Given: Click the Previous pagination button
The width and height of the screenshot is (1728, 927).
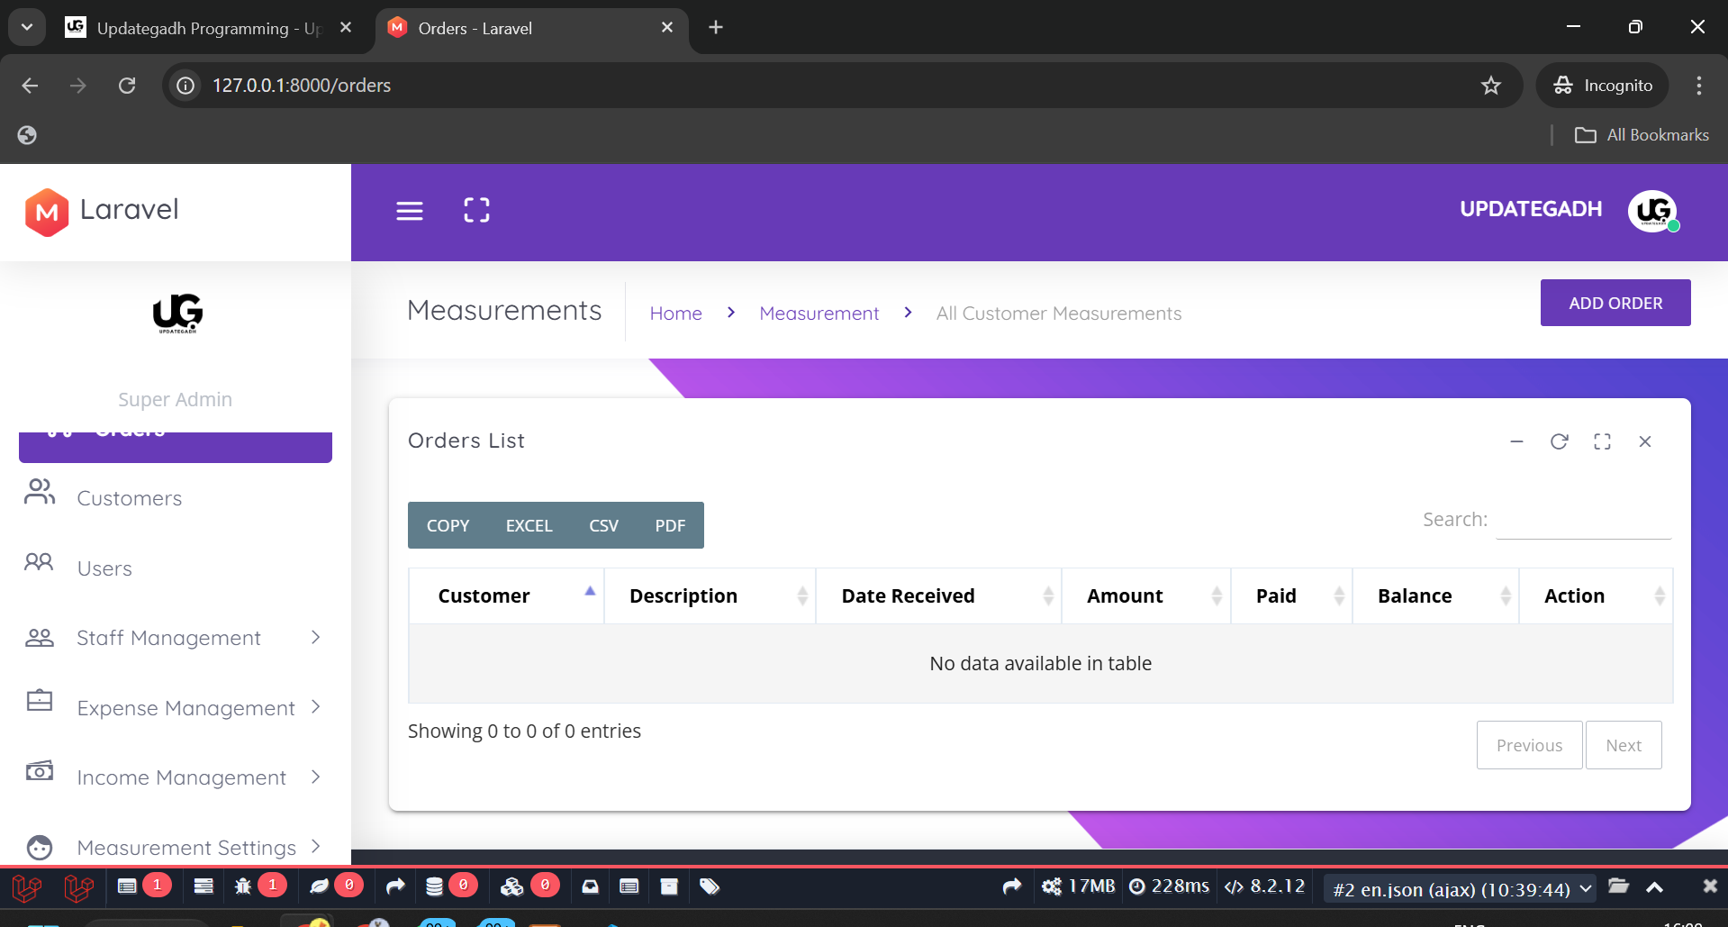Looking at the screenshot, I should coord(1529,745).
